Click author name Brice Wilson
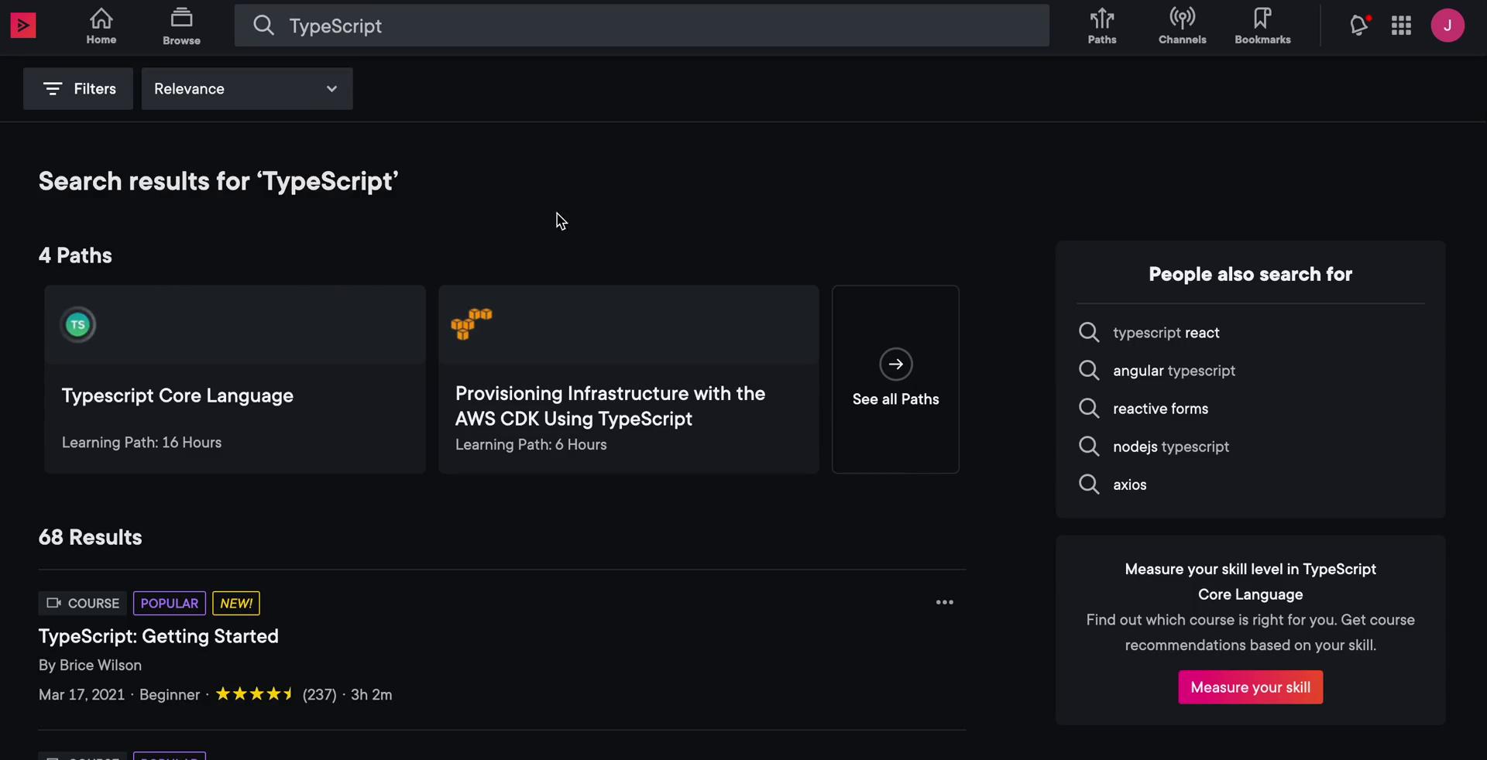Viewport: 1487px width, 760px height. pos(101,665)
